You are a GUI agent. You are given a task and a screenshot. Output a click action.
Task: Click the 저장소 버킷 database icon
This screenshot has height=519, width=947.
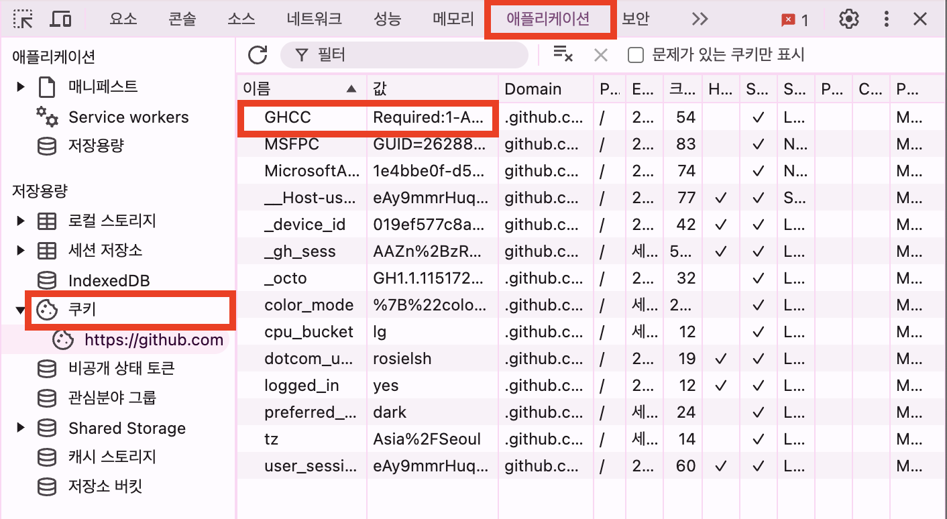point(46,487)
